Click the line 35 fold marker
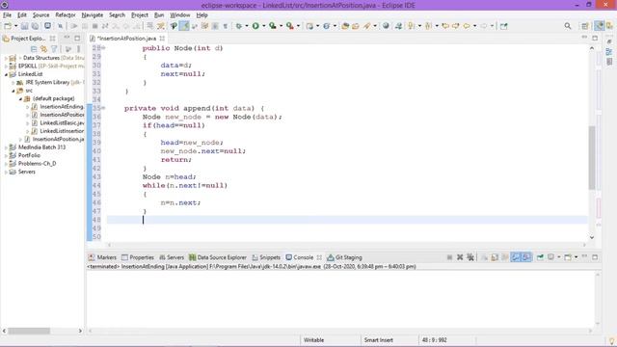 [103, 108]
